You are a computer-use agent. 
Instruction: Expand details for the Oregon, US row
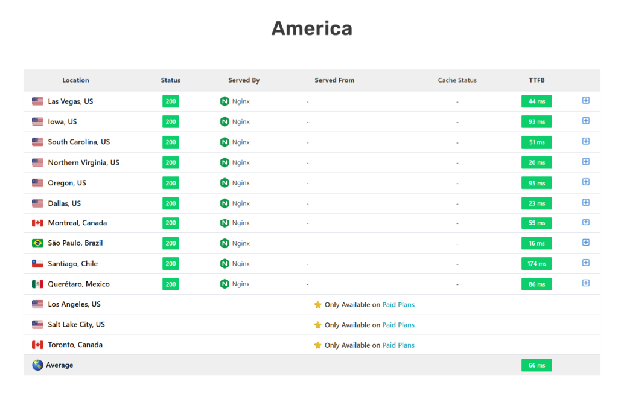[585, 182]
